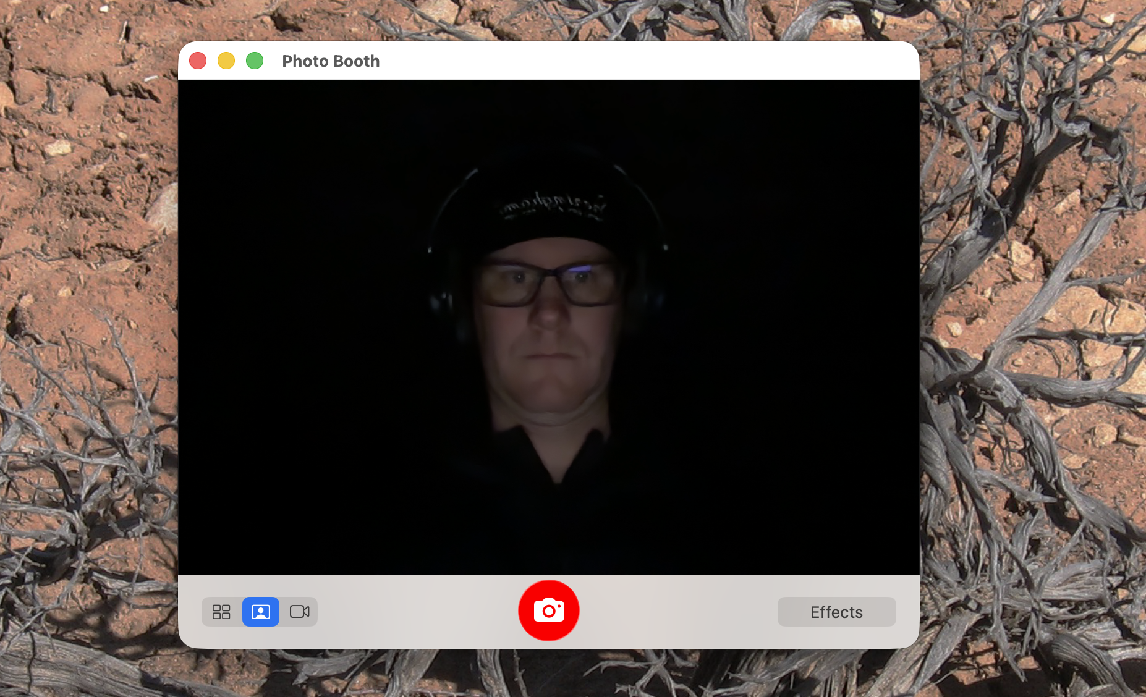Click the camera icon on the shutter button

click(x=548, y=610)
